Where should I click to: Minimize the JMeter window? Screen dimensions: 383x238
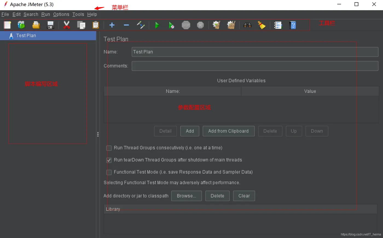[339, 4]
